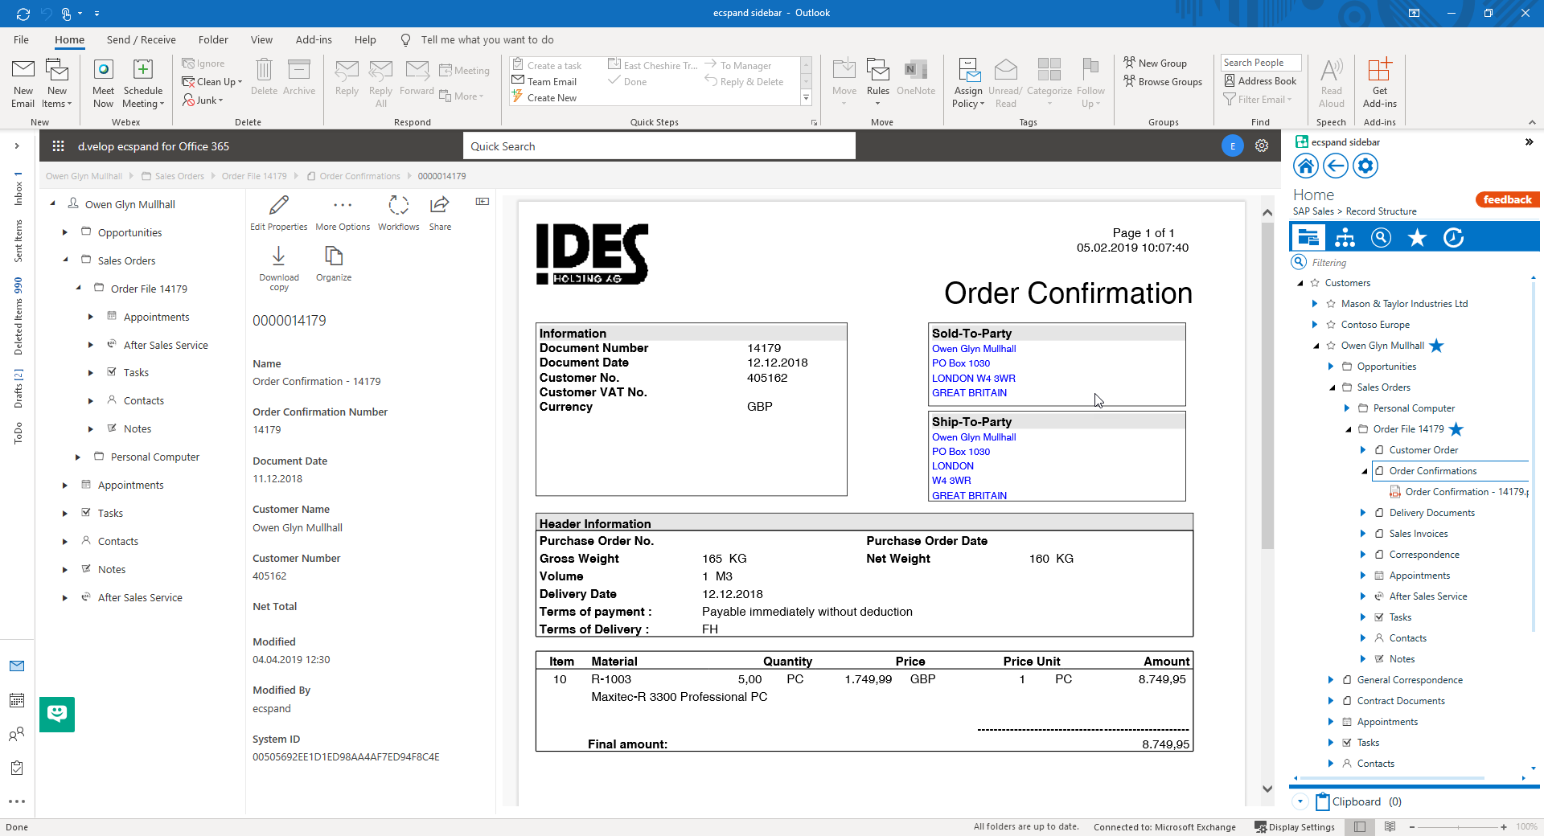Image resolution: width=1544 pixels, height=836 pixels.
Task: Open the Folder ribbon tab
Action: (213, 39)
